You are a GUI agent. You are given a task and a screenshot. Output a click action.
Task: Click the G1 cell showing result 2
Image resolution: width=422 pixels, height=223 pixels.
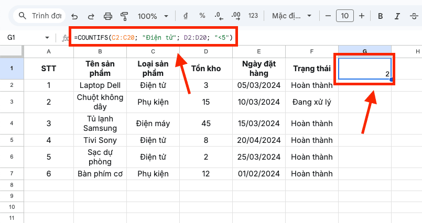pyautogui.click(x=365, y=69)
